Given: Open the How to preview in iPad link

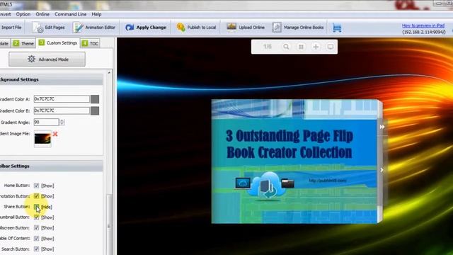Looking at the screenshot, I should 423,25.
